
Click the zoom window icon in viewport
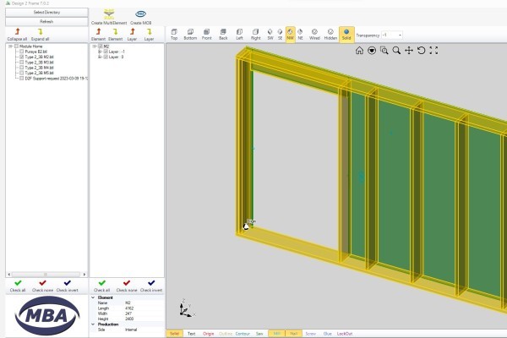click(x=384, y=51)
